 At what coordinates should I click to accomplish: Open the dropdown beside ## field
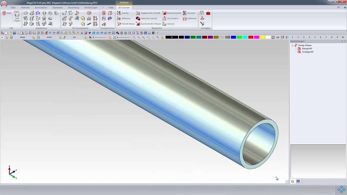coord(83,37)
